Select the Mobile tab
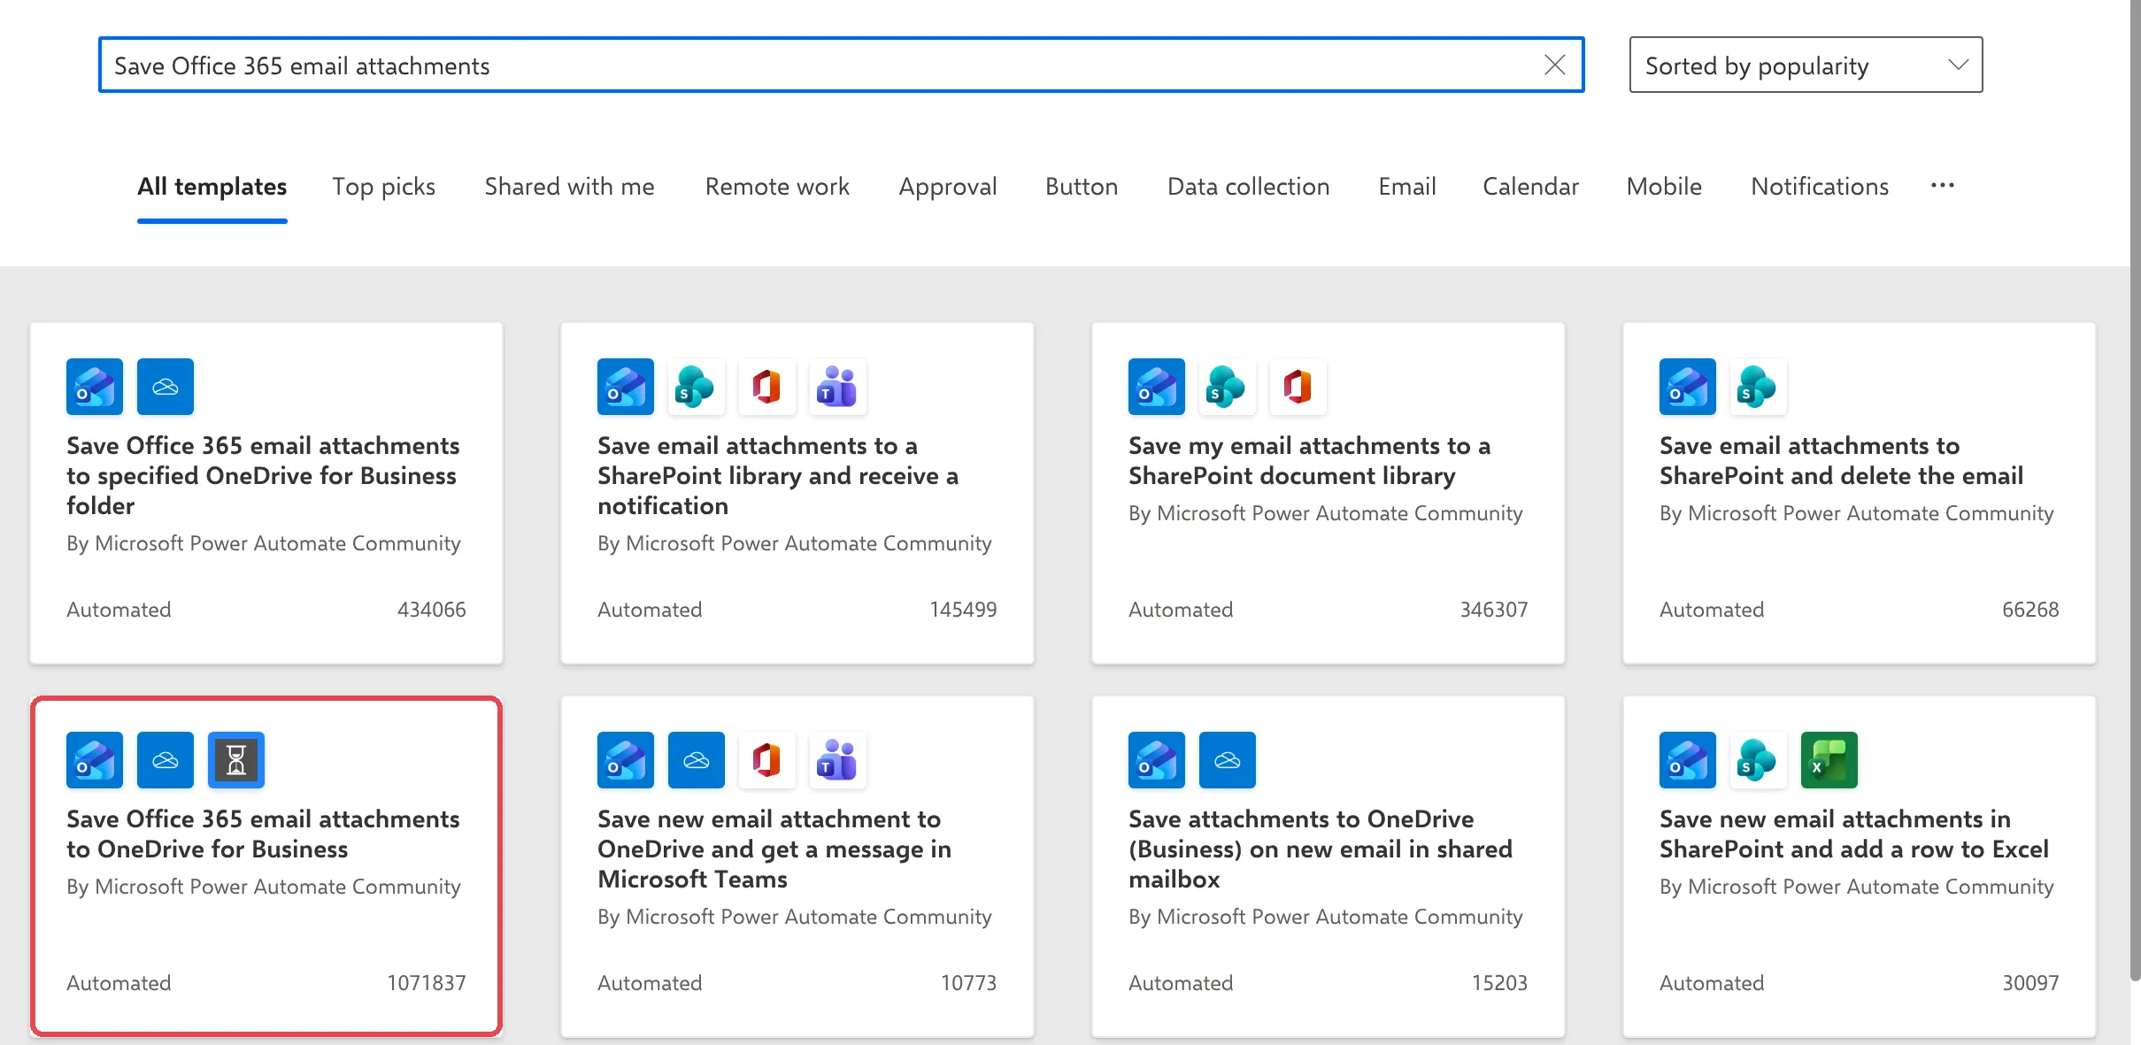Image resolution: width=2141 pixels, height=1045 pixels. point(1664,187)
